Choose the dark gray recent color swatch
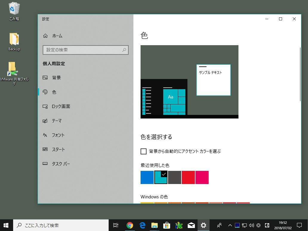The height and width of the screenshot is (231, 308). 175,177
